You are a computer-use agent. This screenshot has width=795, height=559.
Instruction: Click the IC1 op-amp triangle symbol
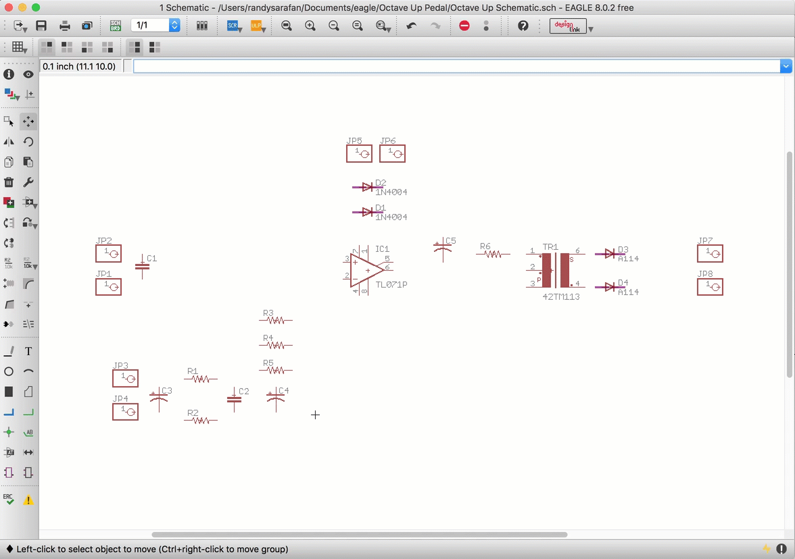pyautogui.click(x=366, y=270)
